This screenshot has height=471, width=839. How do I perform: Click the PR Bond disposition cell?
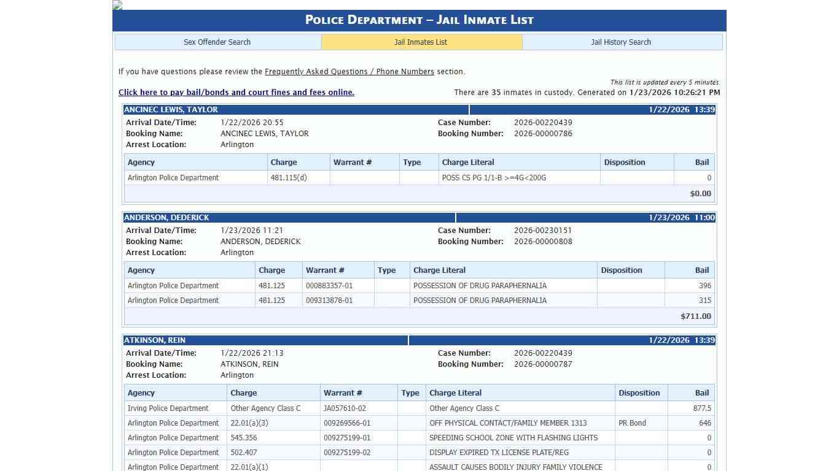(632, 423)
